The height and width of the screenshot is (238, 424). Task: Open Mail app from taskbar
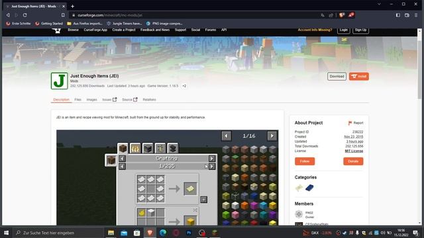124,233
